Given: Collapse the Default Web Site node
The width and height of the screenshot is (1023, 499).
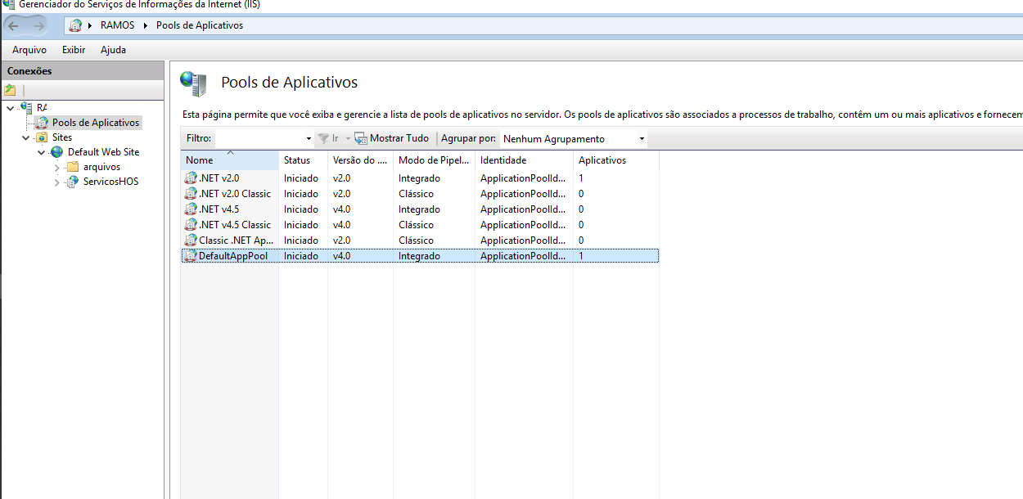Looking at the screenshot, I should pos(42,152).
